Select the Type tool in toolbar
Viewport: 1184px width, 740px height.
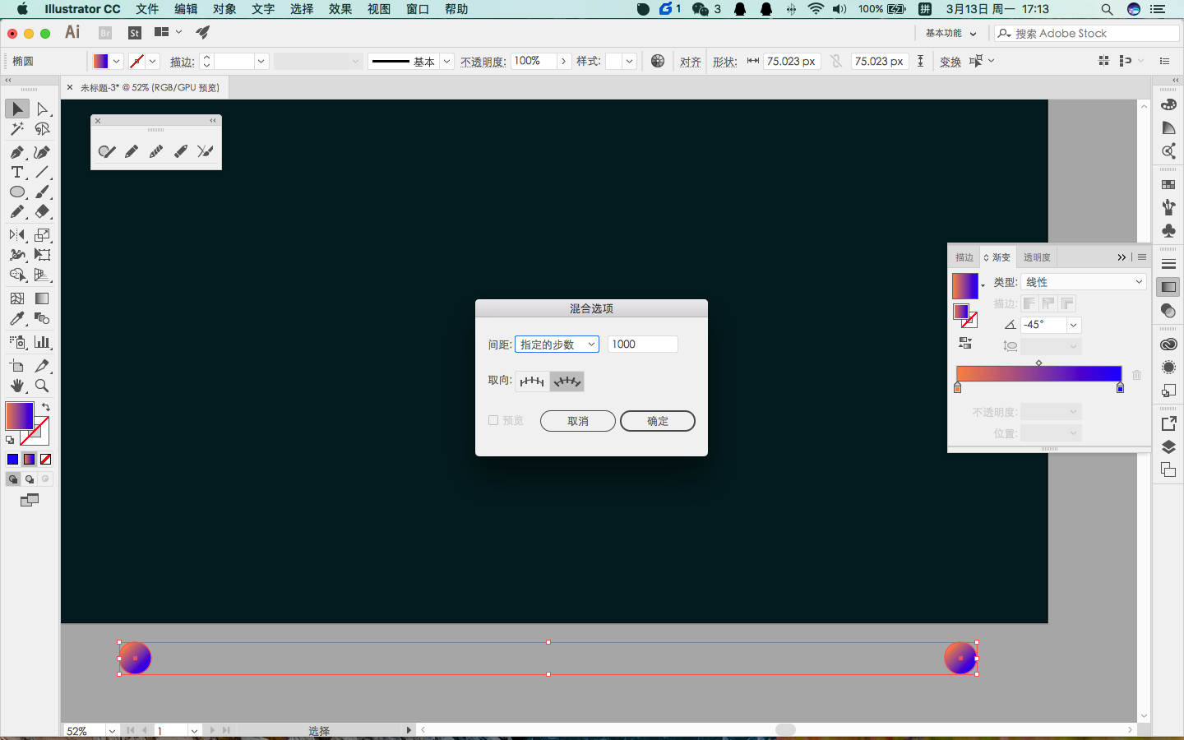[x=17, y=172]
